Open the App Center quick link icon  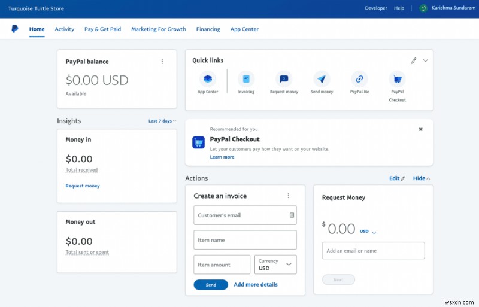pyautogui.click(x=208, y=79)
